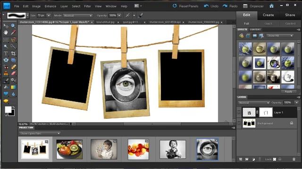Select the Quick Selection tool
The height and width of the screenshot is (169, 302).
point(13,46)
